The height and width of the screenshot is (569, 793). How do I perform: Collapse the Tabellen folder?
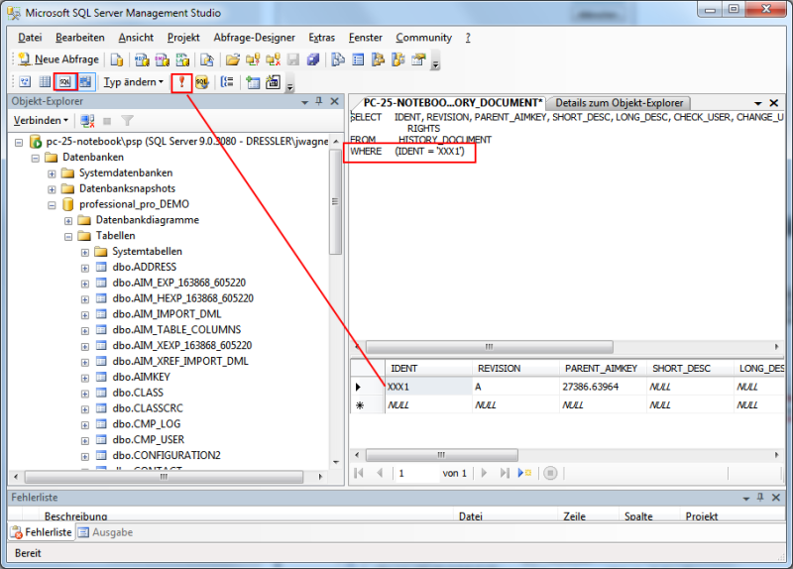(68, 236)
